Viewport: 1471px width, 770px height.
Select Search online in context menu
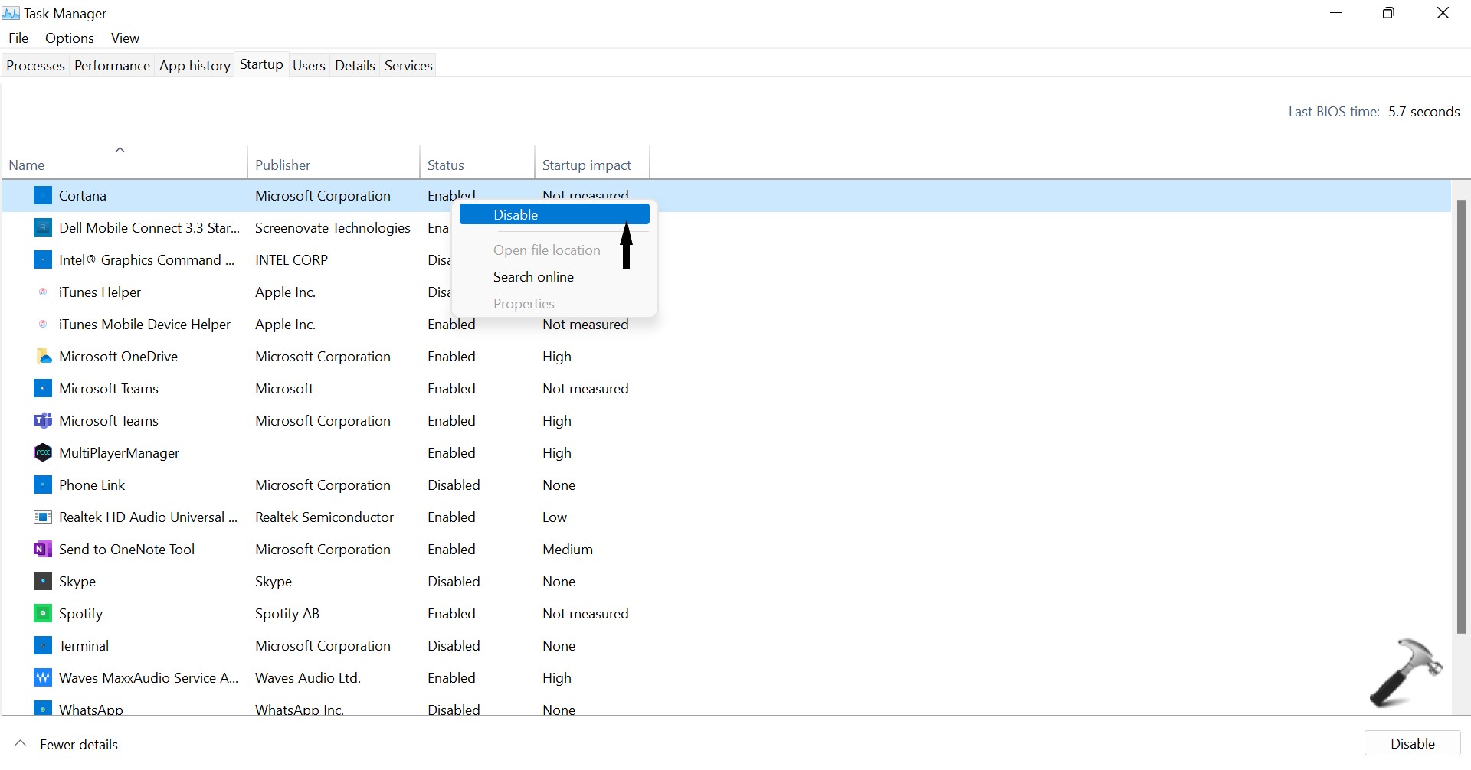coord(533,277)
